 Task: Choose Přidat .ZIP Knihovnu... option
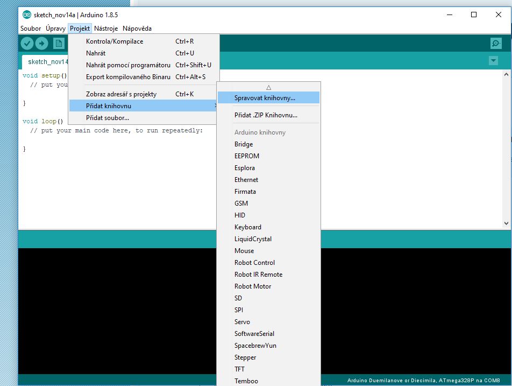266,115
